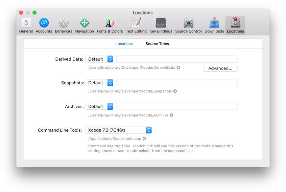Image resolution: width=286 pixels, height=192 pixels.
Task: Click the /Users/Eru/Library/Developer/Xcode/DerivedData path text
Action: click(x=132, y=67)
